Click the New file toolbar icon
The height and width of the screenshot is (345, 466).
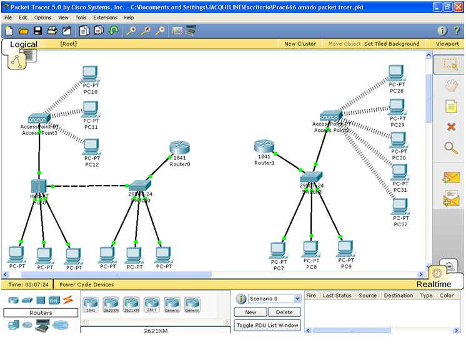[x=9, y=31]
